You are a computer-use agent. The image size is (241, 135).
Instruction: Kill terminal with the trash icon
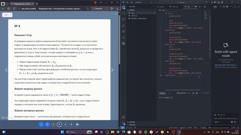pos(197,93)
